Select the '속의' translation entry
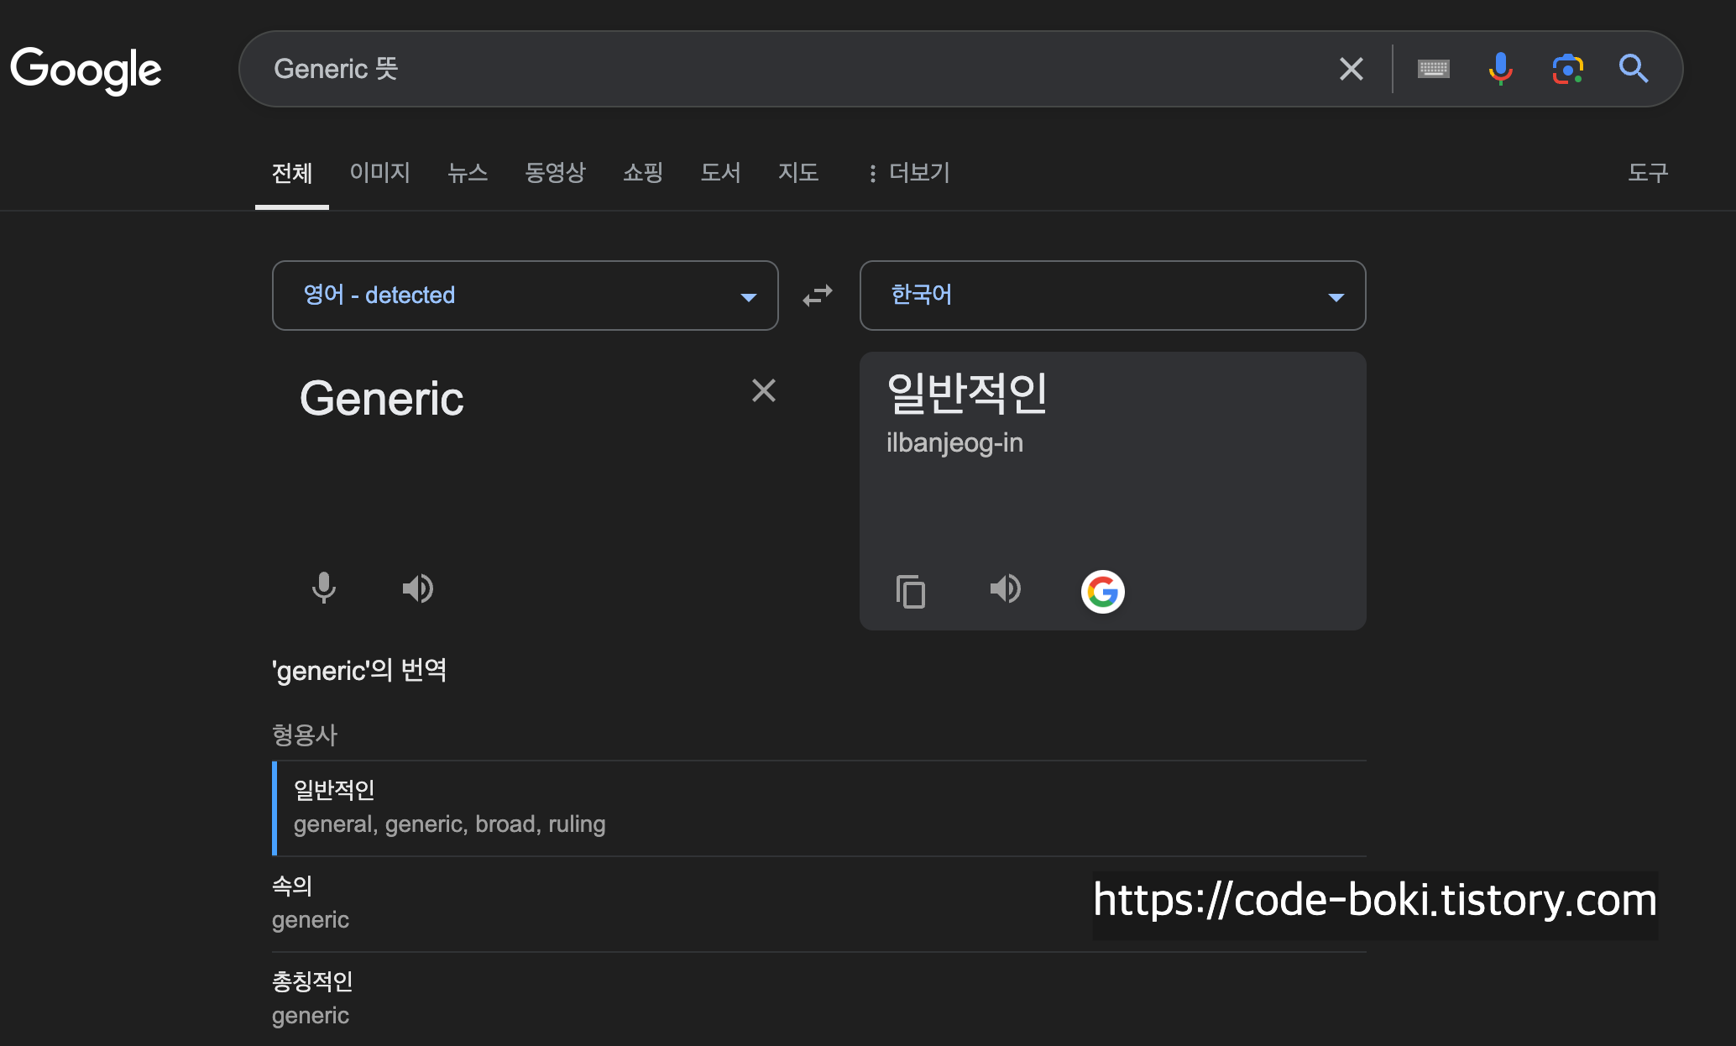Image resolution: width=1736 pixels, height=1046 pixels. (x=292, y=886)
